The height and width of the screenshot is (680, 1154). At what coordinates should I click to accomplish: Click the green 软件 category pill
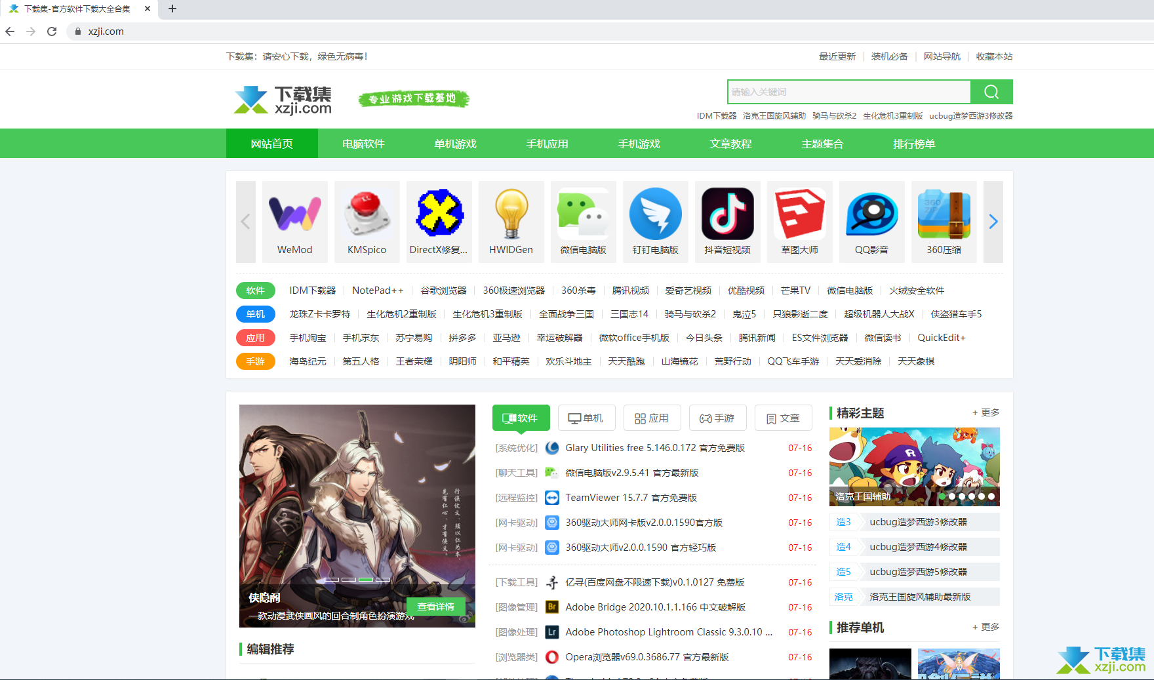tap(256, 290)
